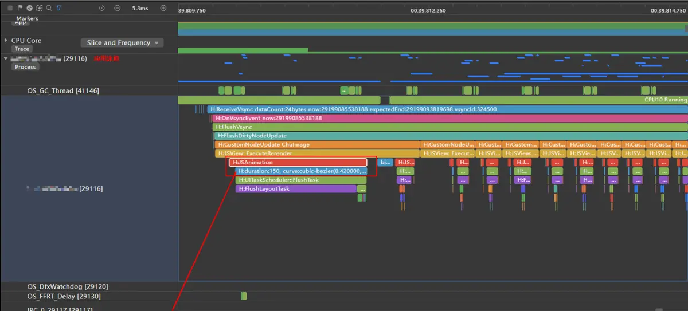This screenshot has width=688, height=311.
Task: Zoom out with the minus circle
Action: pyautogui.click(x=117, y=8)
